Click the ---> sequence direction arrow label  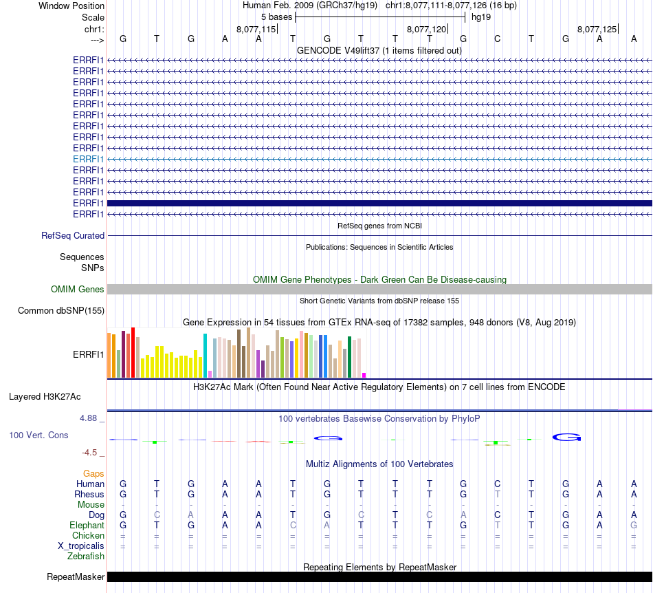[97, 40]
